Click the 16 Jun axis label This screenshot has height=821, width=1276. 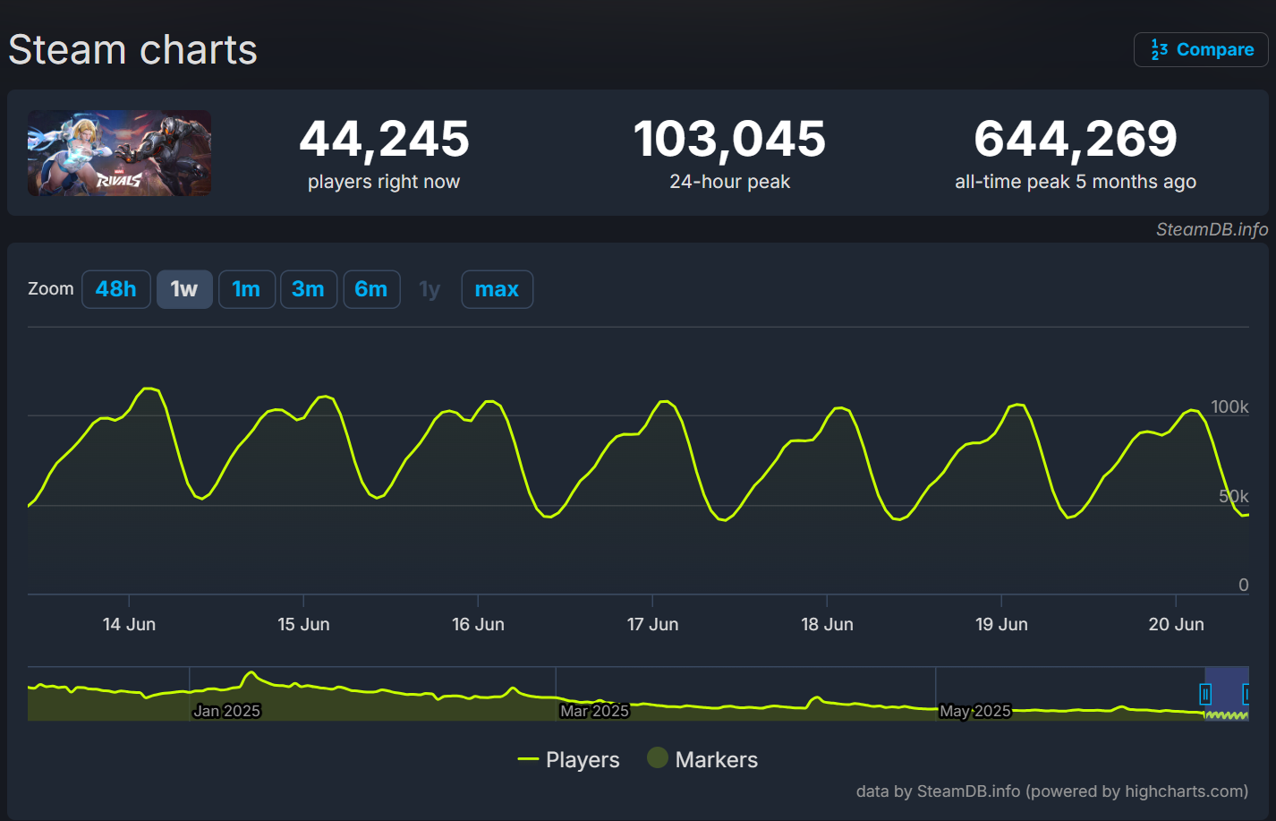(x=478, y=624)
